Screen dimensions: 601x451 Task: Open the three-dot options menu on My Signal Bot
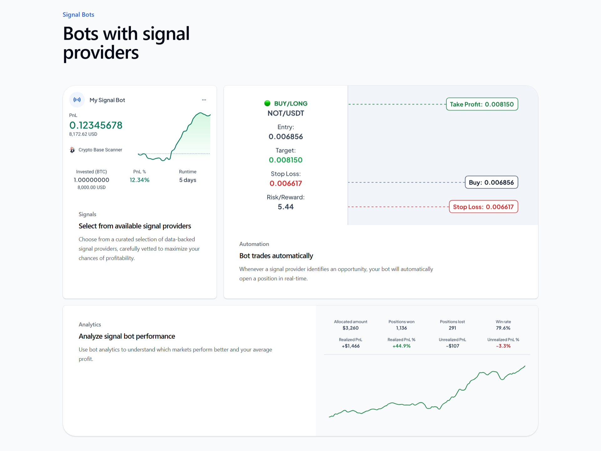pos(204,100)
